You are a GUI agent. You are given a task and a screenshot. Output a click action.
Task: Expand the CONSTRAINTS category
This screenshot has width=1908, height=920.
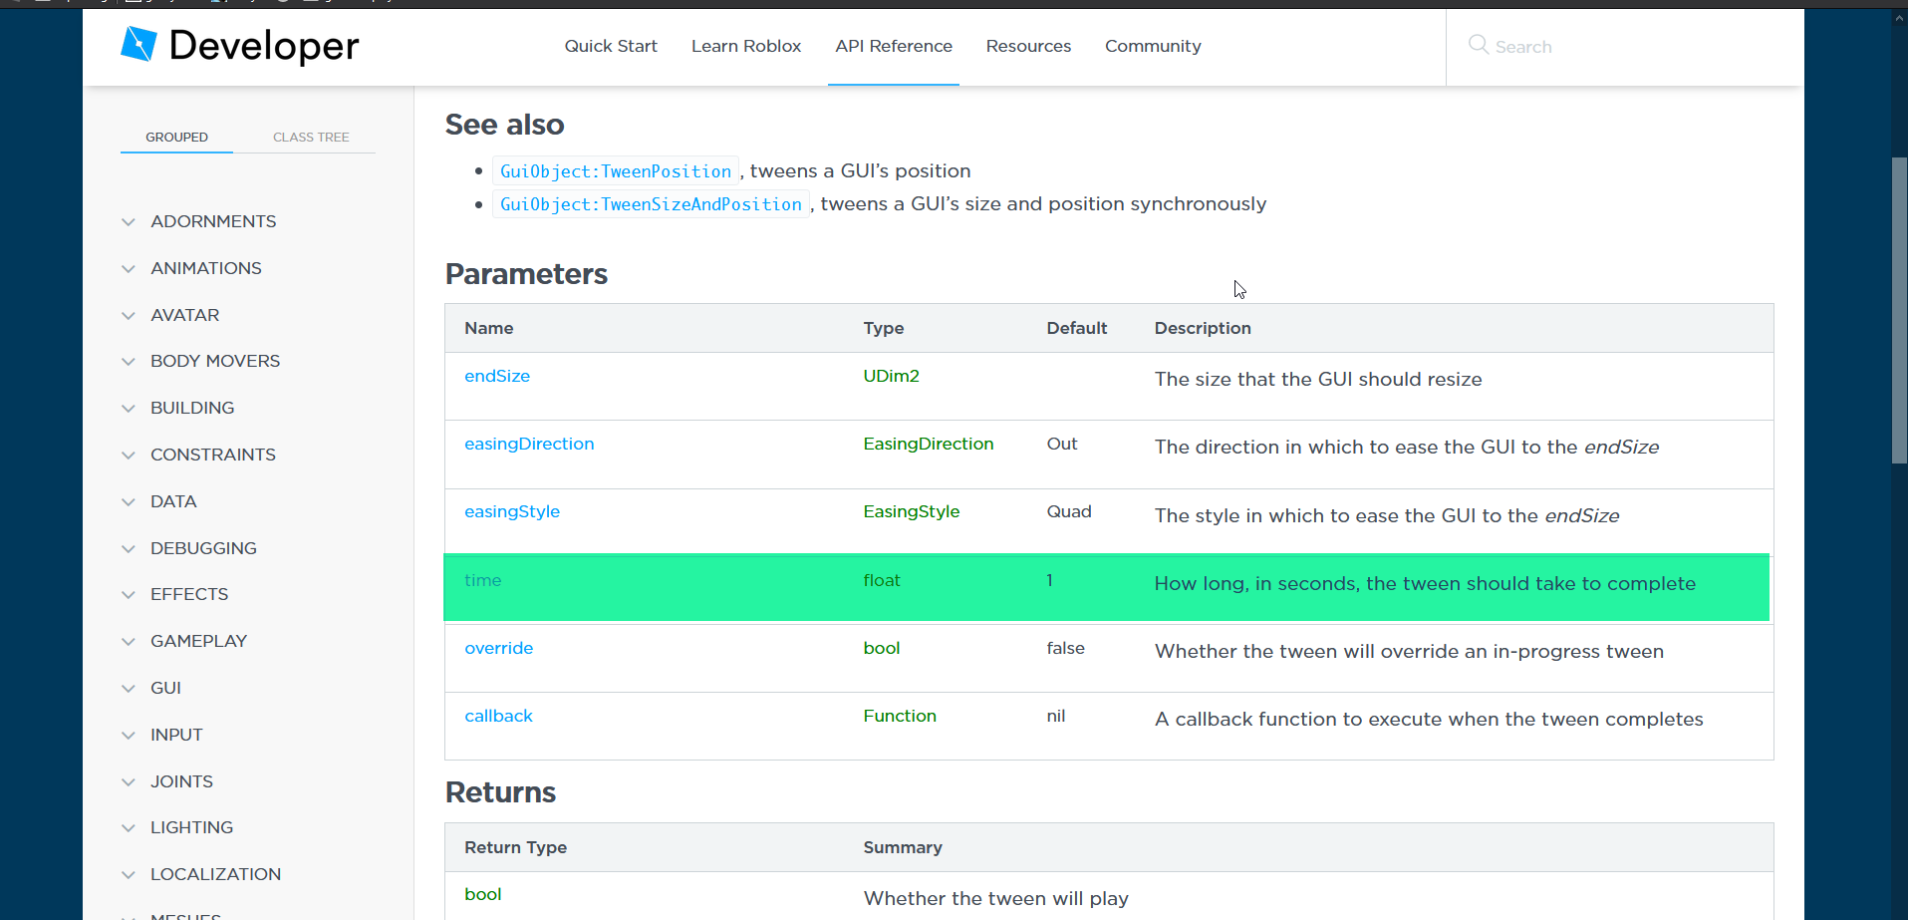tap(213, 454)
